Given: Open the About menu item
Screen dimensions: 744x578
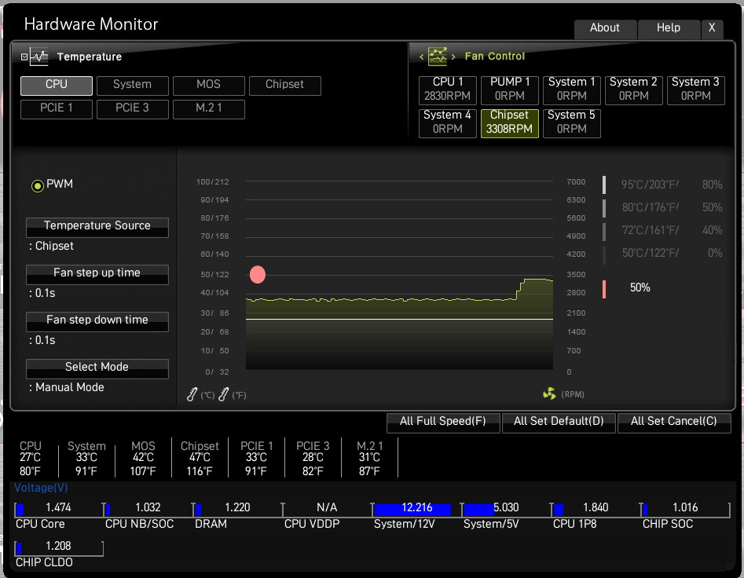Looking at the screenshot, I should tap(604, 28).
